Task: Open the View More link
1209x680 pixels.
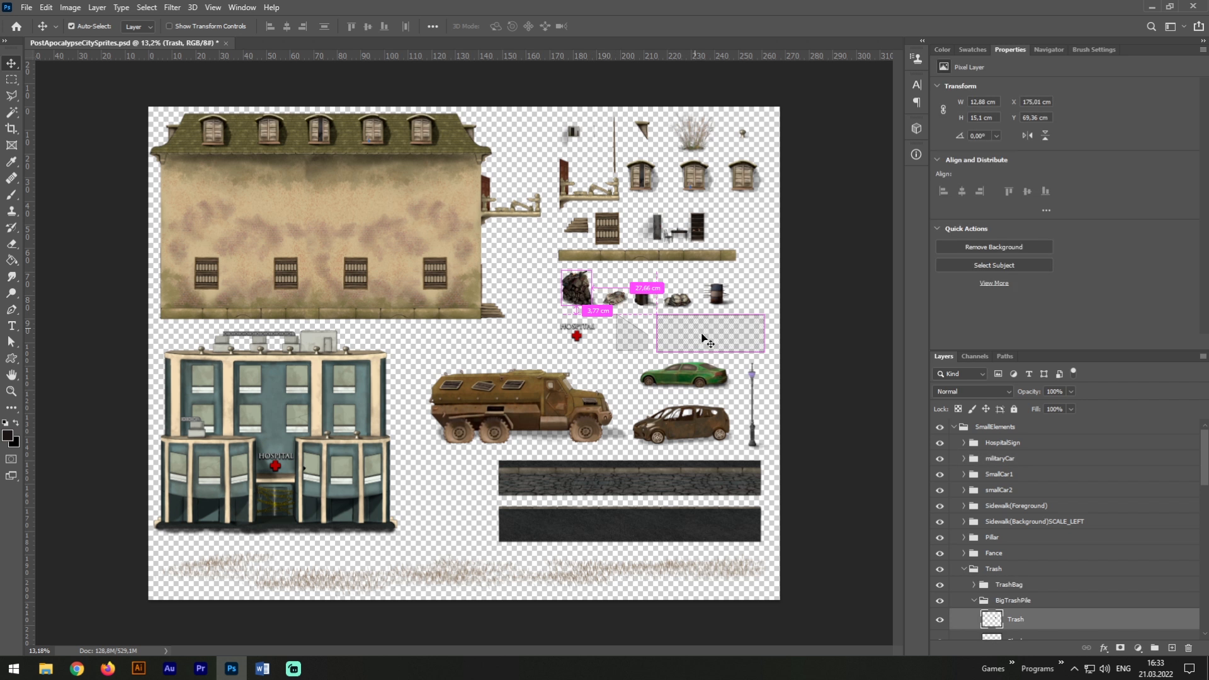Action: (x=994, y=283)
